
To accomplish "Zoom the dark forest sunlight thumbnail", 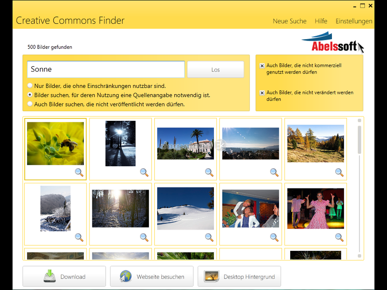I will pyautogui.click(x=144, y=173).
